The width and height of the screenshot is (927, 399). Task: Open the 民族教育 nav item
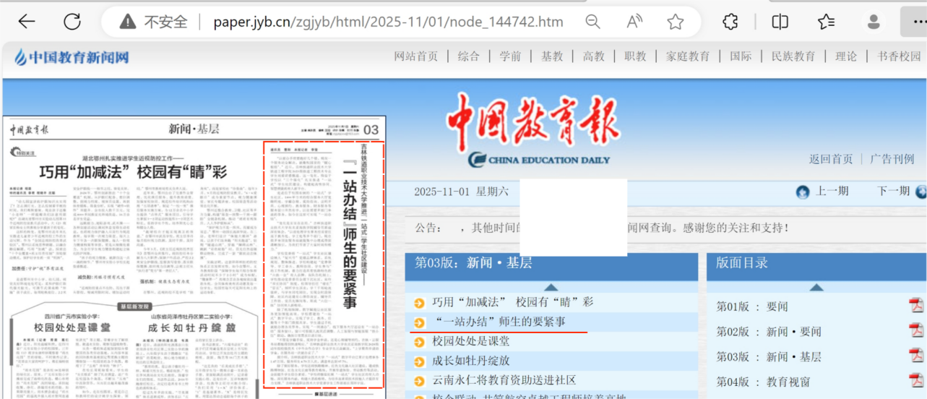point(793,56)
